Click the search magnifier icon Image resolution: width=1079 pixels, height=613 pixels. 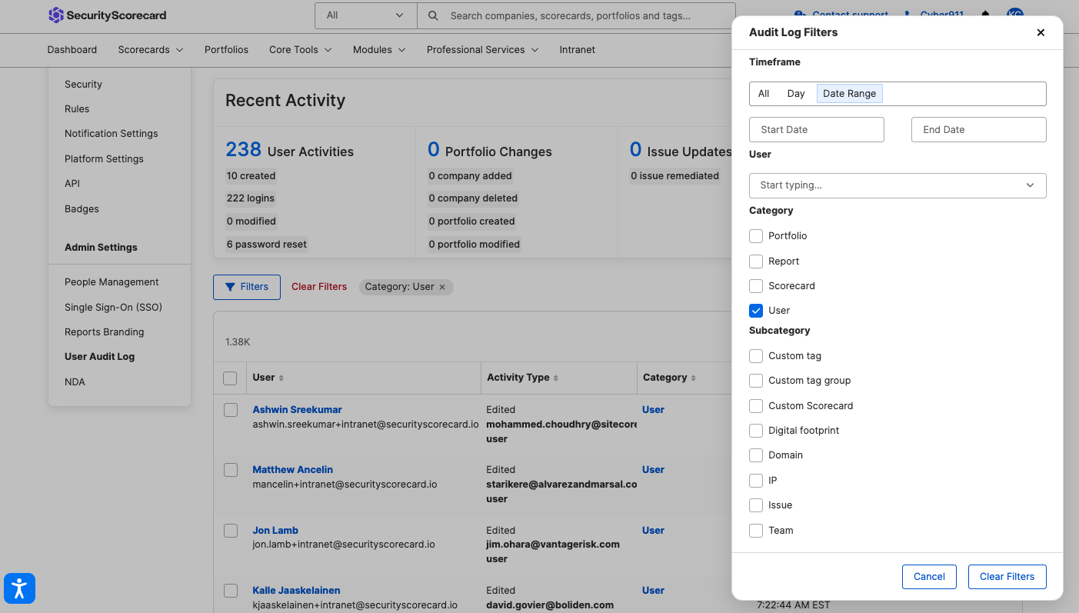coord(434,15)
